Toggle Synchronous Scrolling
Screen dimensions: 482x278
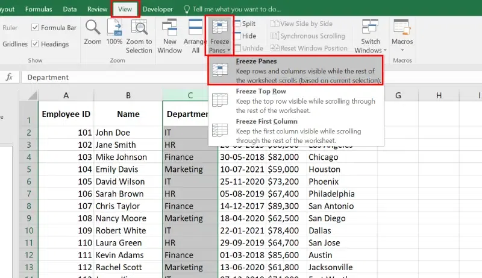click(308, 36)
